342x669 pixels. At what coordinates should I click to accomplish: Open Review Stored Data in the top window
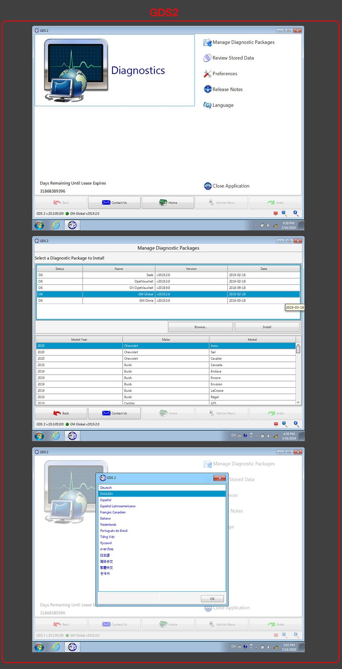click(x=228, y=58)
